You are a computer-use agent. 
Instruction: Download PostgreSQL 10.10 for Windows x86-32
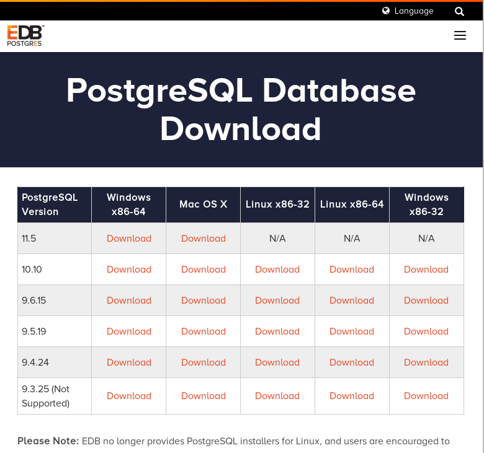click(426, 270)
